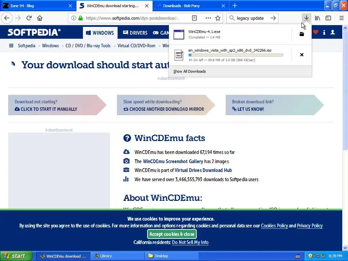The width and height of the screenshot is (348, 261).
Task: Click the scrollbar down arrow
Action: (x=345, y=248)
